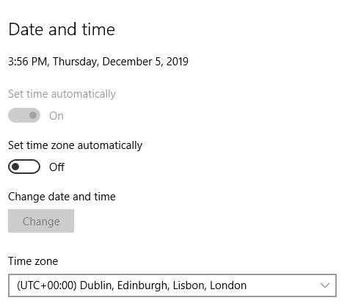
Task: Click the Date and time heading
Action: pyautogui.click(x=62, y=29)
